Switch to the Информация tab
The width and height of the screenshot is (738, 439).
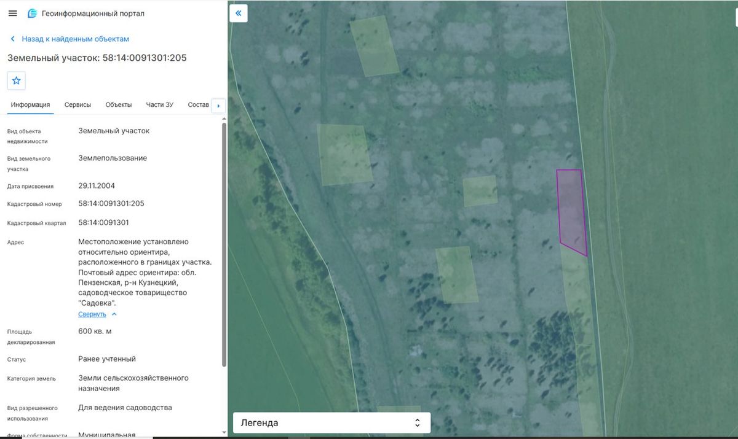coord(30,105)
